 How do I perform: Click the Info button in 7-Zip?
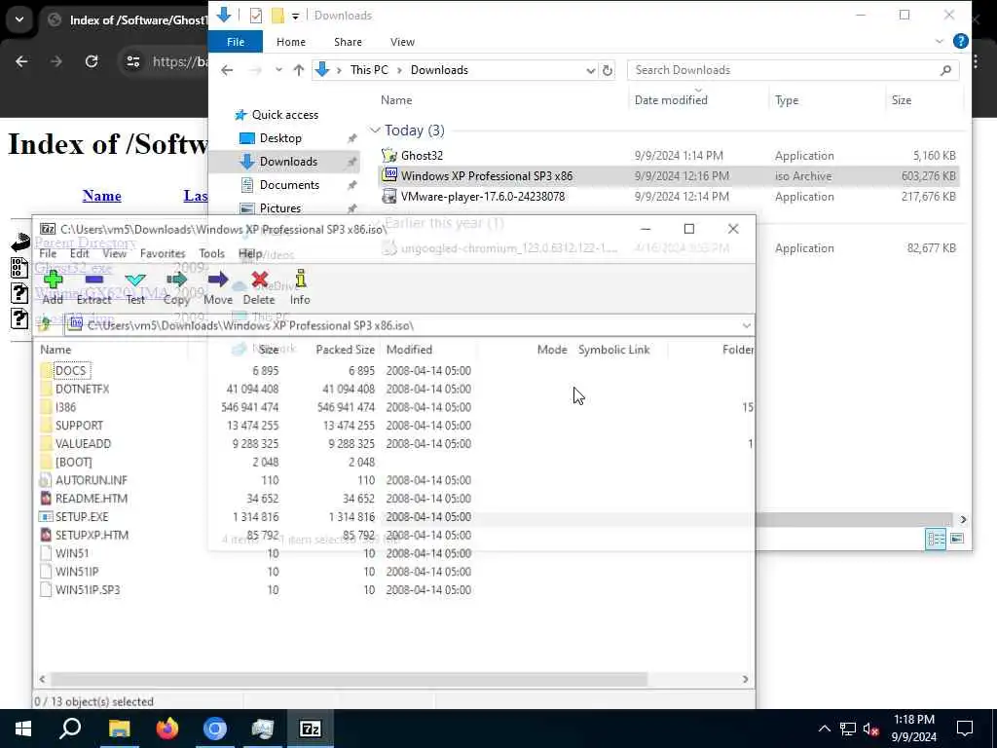coord(300,286)
